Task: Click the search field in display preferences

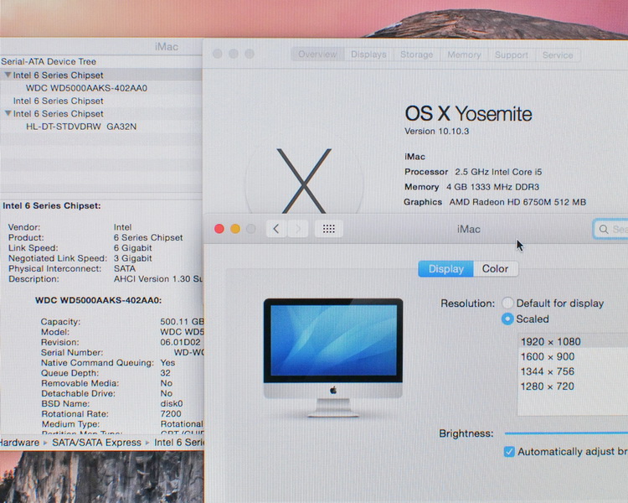Action: (610, 229)
